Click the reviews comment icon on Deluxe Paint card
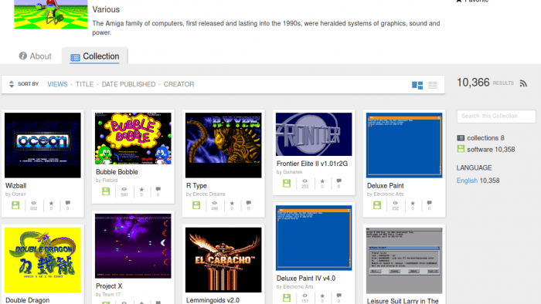 (429, 203)
